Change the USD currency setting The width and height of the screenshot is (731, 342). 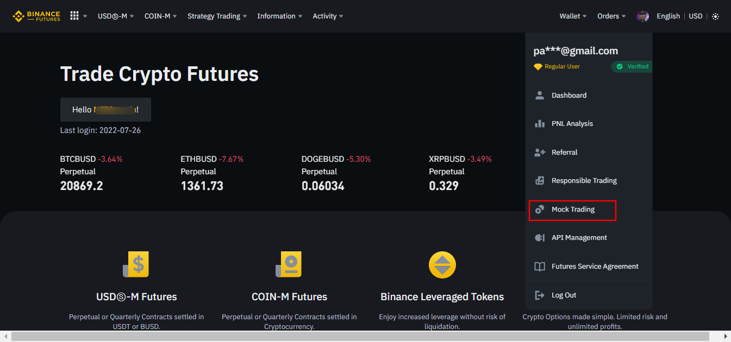tap(696, 16)
